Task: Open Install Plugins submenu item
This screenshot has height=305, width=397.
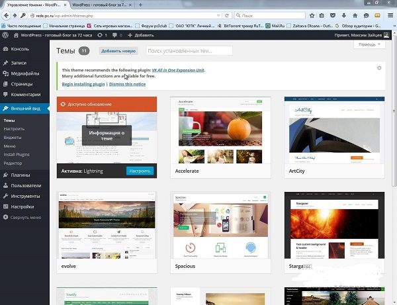Action: [x=17, y=154]
